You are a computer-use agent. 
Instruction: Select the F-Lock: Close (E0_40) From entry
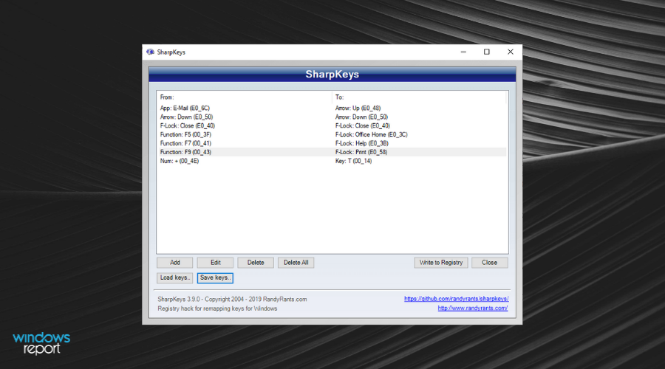188,125
